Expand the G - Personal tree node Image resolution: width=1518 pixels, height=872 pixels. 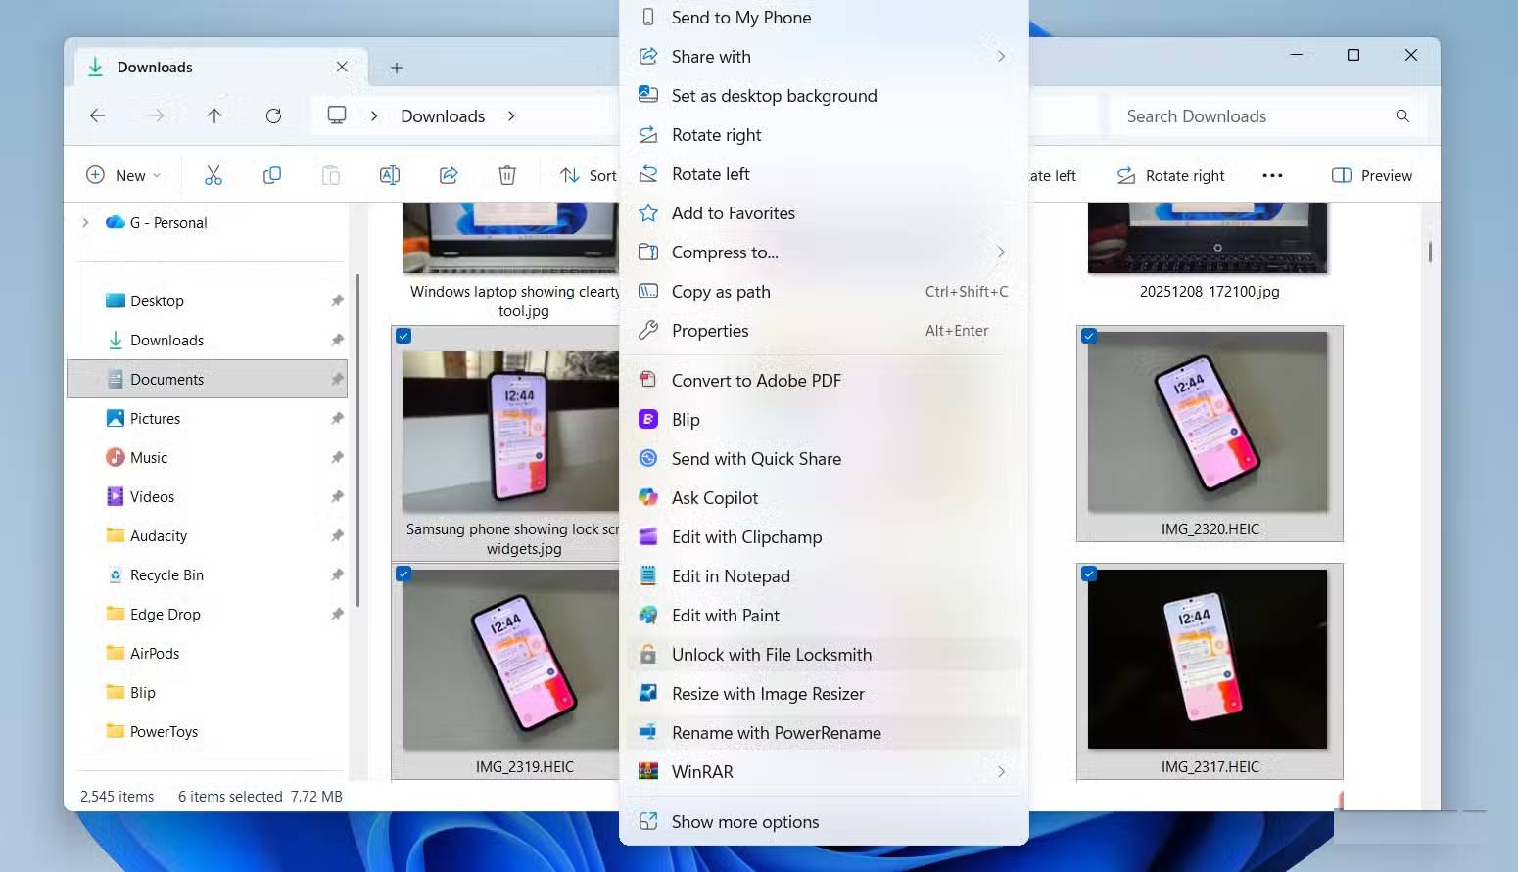[x=85, y=222]
